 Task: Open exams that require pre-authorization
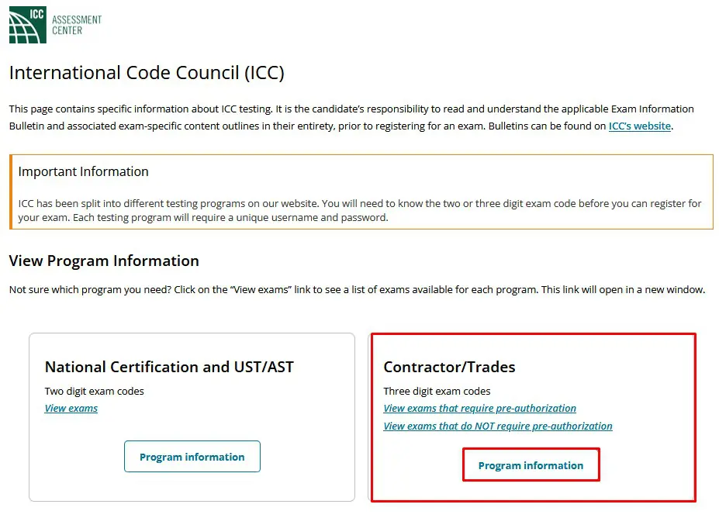(x=479, y=408)
